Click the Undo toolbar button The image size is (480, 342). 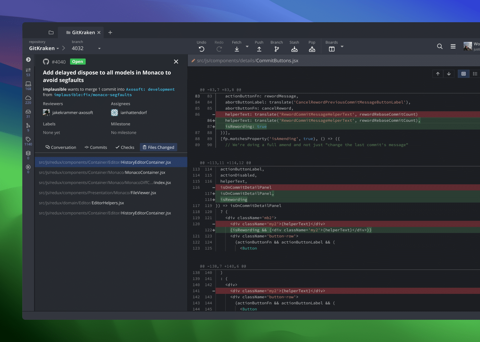point(202,47)
